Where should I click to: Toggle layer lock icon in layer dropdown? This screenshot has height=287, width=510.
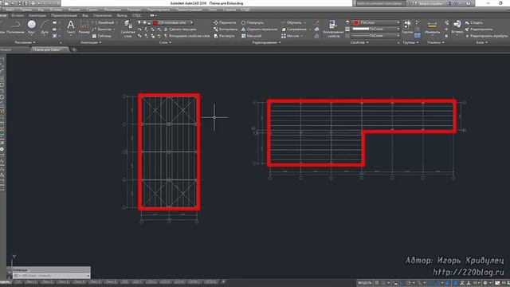[149, 23]
